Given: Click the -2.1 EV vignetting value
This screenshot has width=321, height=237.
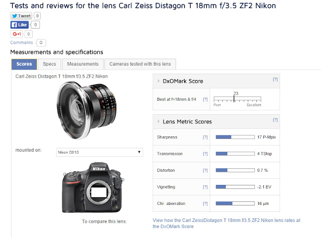Looking at the screenshot, I should pyautogui.click(x=264, y=187).
